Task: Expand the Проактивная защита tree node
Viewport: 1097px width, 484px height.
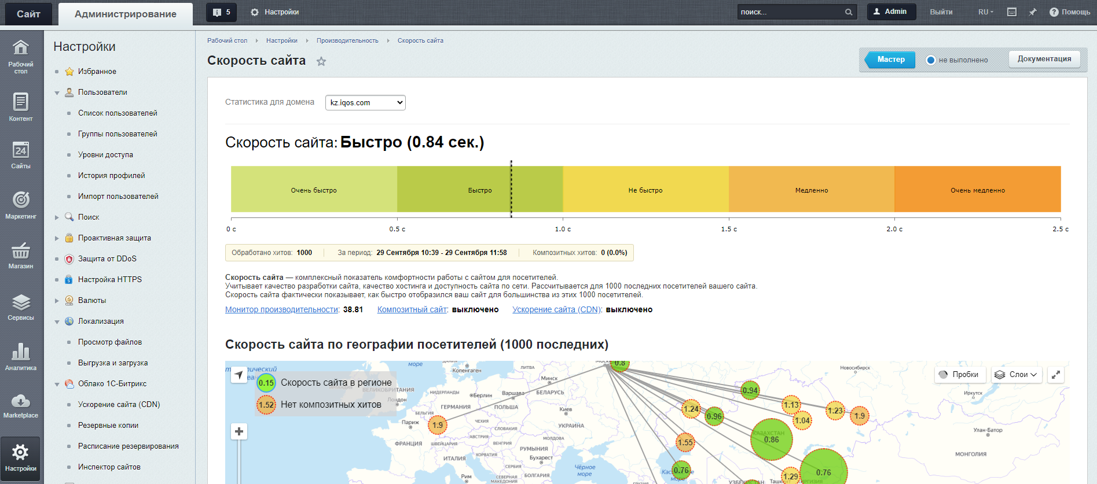Action: [x=57, y=238]
